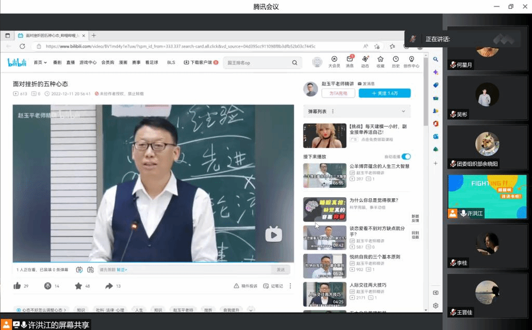Share the video using arrow icon

click(x=109, y=286)
